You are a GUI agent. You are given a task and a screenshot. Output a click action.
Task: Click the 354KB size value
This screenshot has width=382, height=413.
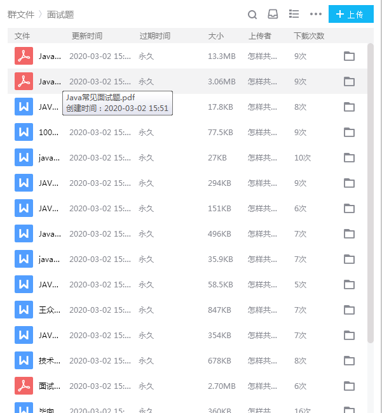point(219,336)
